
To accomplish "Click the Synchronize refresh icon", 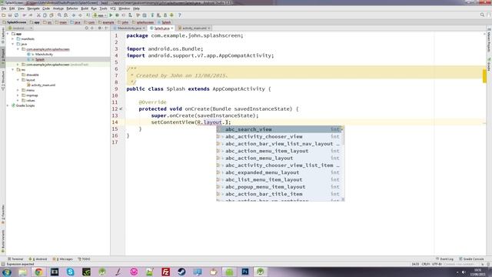I will (16, 15).
